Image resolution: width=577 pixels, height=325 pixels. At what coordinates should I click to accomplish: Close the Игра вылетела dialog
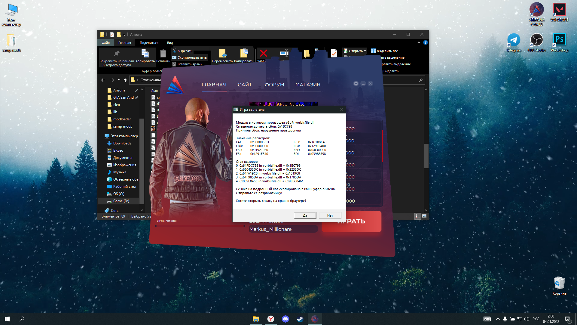click(x=341, y=110)
